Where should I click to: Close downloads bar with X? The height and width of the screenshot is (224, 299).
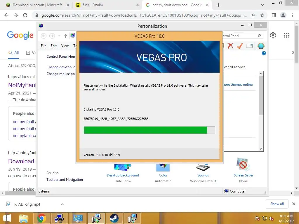pyautogui.click(x=294, y=204)
